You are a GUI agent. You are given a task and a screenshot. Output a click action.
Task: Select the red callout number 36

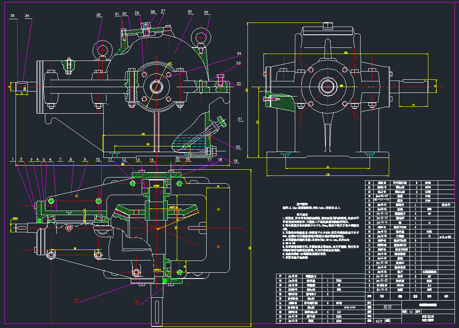76,300
